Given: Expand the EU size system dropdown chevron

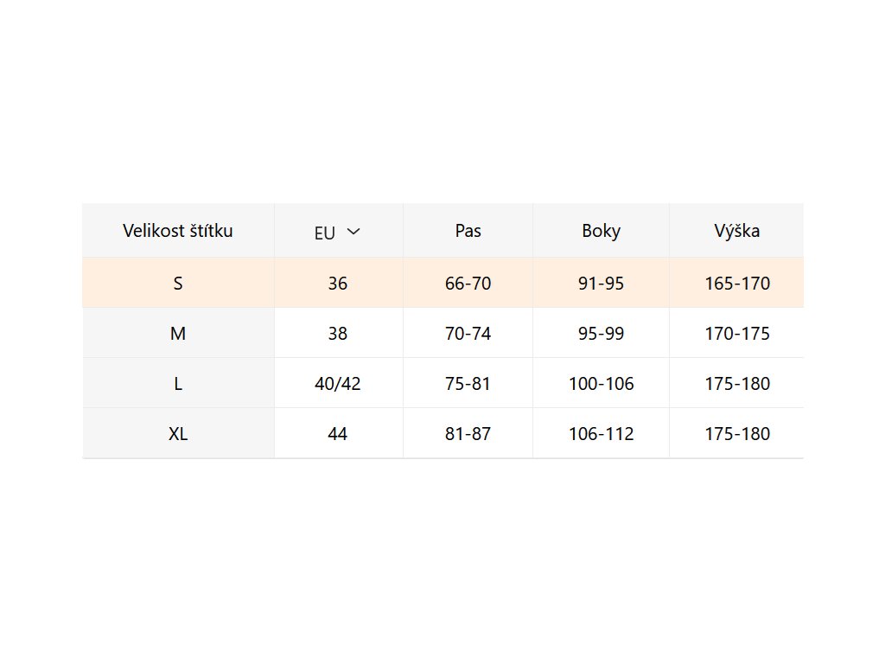Looking at the screenshot, I should coord(353,232).
